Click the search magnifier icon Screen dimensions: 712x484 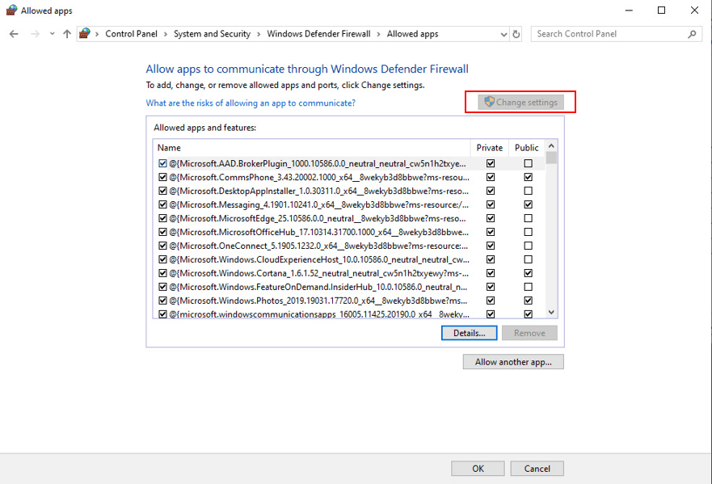[692, 34]
